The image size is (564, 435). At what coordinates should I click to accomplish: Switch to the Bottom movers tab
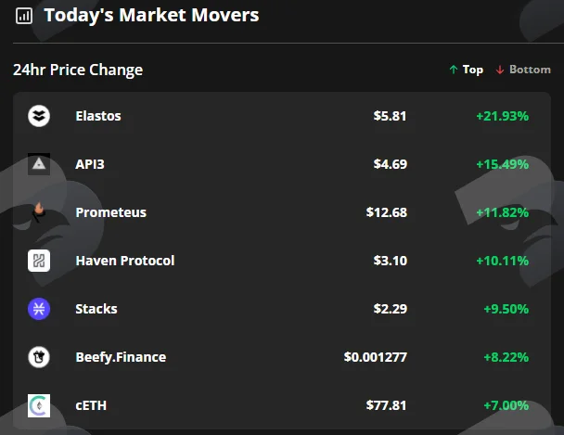coord(523,70)
